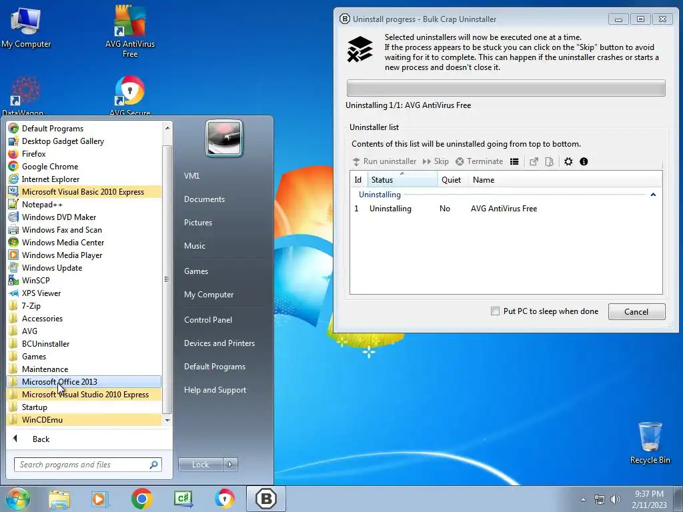Expand the Maintenance folder

click(x=85, y=369)
